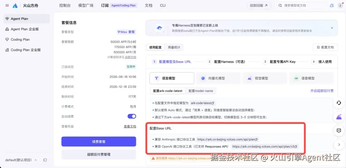346x168 pixels.
Task: Select Agent Plan 企业版 in sidebar
Action: point(27,29)
